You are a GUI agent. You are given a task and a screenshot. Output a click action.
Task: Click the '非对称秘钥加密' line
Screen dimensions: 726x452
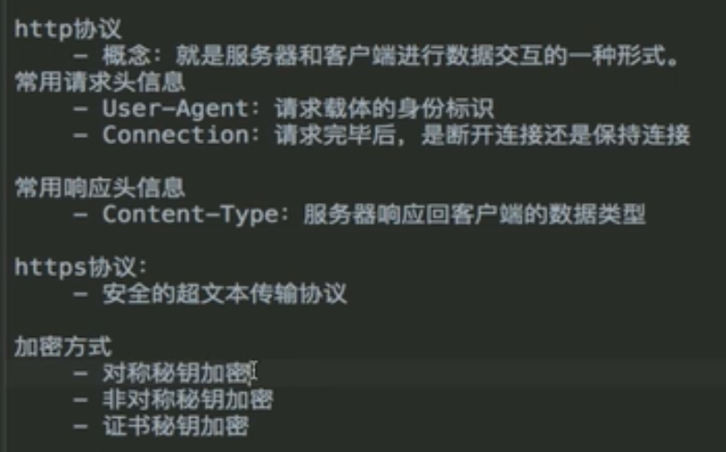(x=188, y=400)
